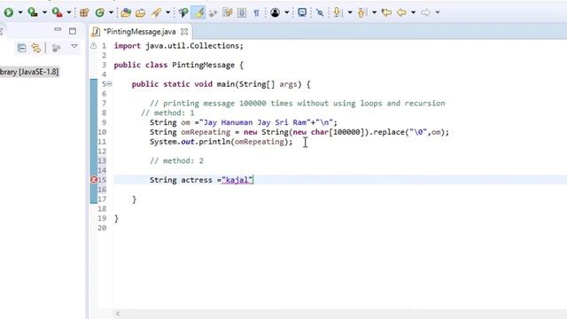The height and width of the screenshot is (319, 567).
Task: Click the crossed-out blue toolbar icon
Action: 320,12
